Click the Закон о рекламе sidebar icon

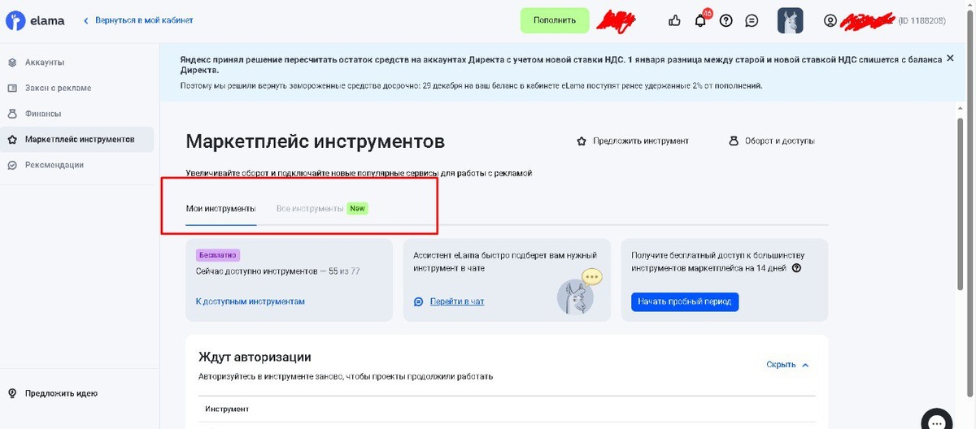(x=12, y=88)
